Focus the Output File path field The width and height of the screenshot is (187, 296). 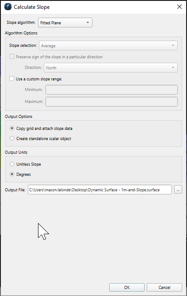click(100, 190)
